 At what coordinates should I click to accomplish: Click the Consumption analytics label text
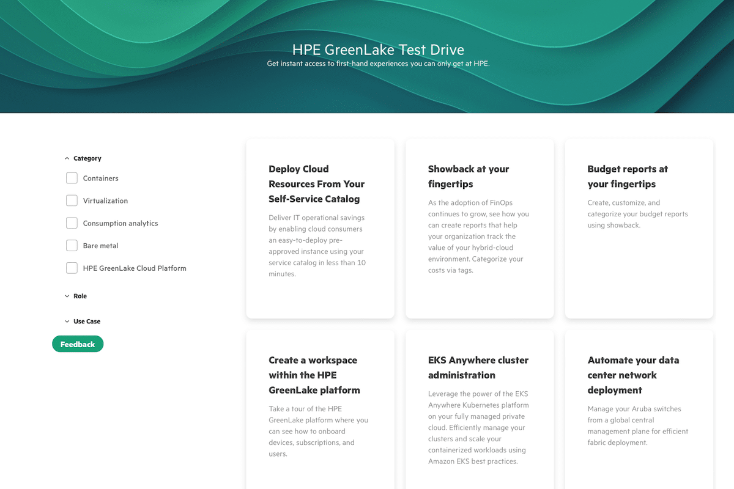coord(120,223)
